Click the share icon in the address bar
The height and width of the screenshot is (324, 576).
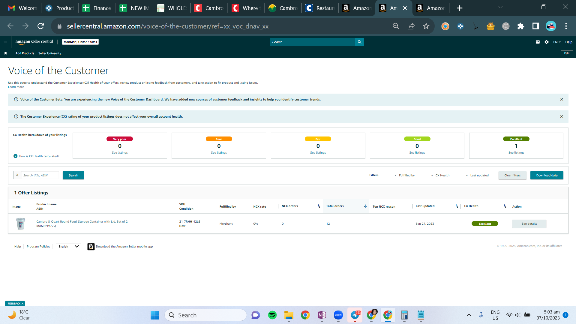pos(411,26)
